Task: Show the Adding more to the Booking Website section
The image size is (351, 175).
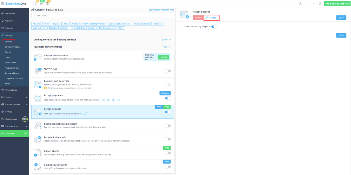Action: (167, 40)
